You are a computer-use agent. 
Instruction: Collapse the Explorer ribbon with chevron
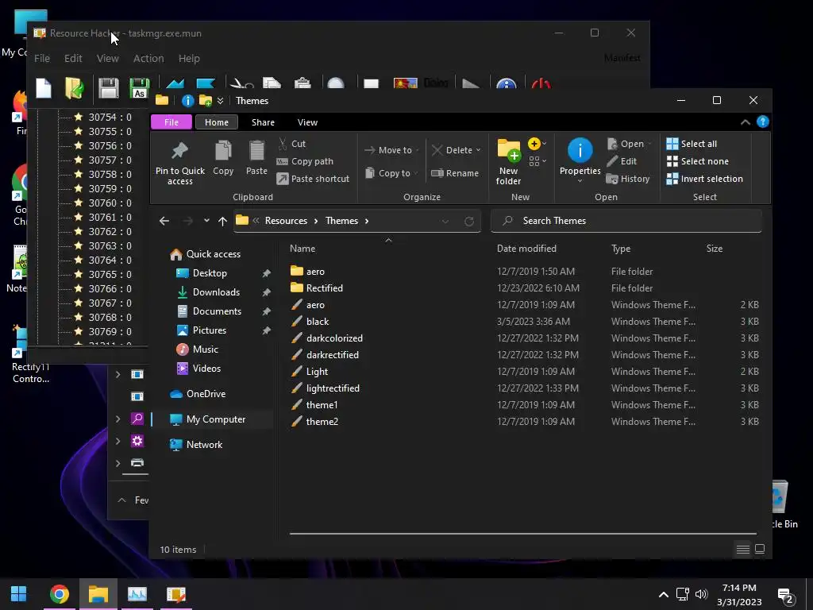[x=745, y=122]
